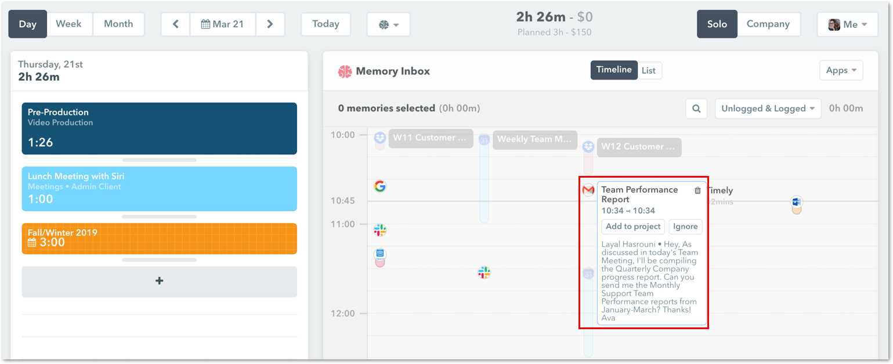The height and width of the screenshot is (364, 893).
Task: Select the Microsoft Teams memory icon on the right
Action: click(796, 203)
